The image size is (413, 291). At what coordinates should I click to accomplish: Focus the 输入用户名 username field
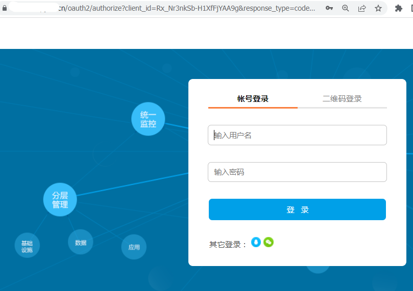click(297, 135)
